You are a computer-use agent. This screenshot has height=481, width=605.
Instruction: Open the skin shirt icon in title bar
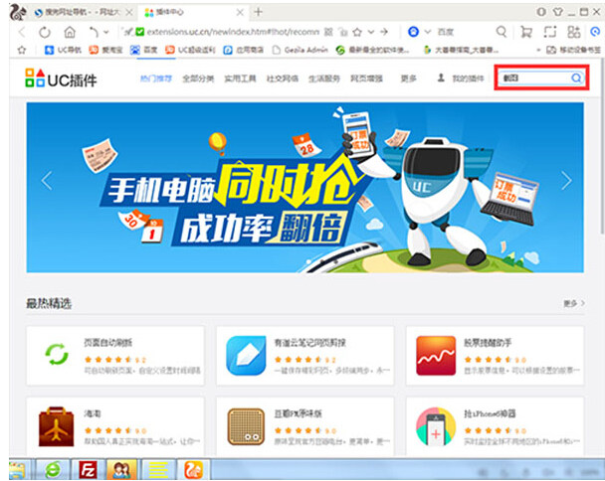tap(557, 12)
